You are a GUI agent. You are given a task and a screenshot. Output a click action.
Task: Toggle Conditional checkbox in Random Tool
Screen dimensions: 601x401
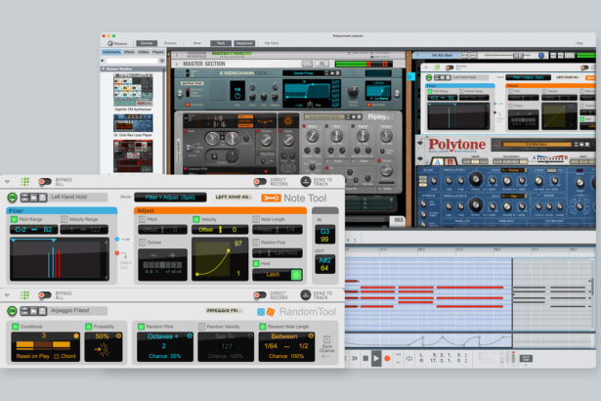click(x=16, y=326)
